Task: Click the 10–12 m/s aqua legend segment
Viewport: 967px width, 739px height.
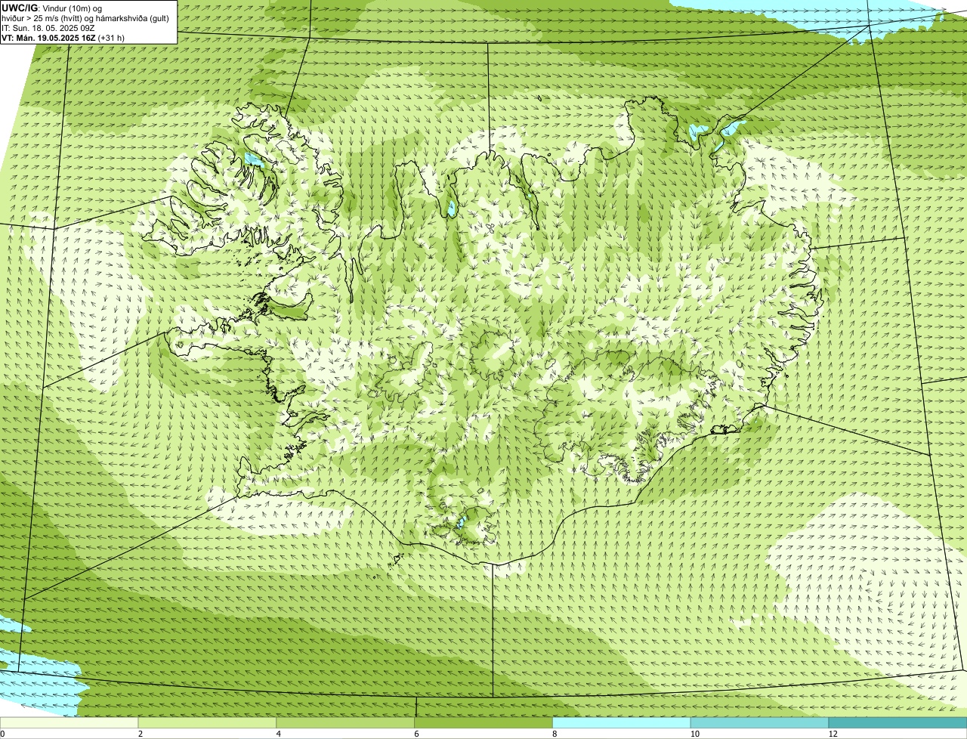Action: [x=760, y=723]
